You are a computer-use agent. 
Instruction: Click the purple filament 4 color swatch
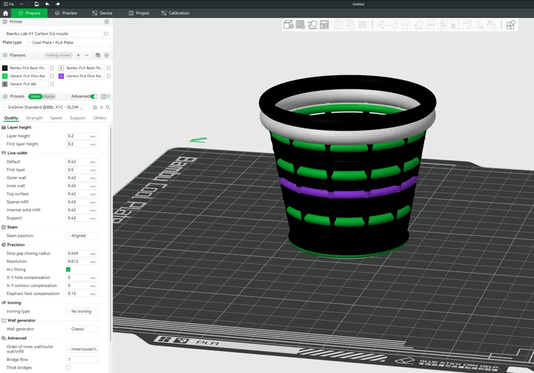coord(61,76)
